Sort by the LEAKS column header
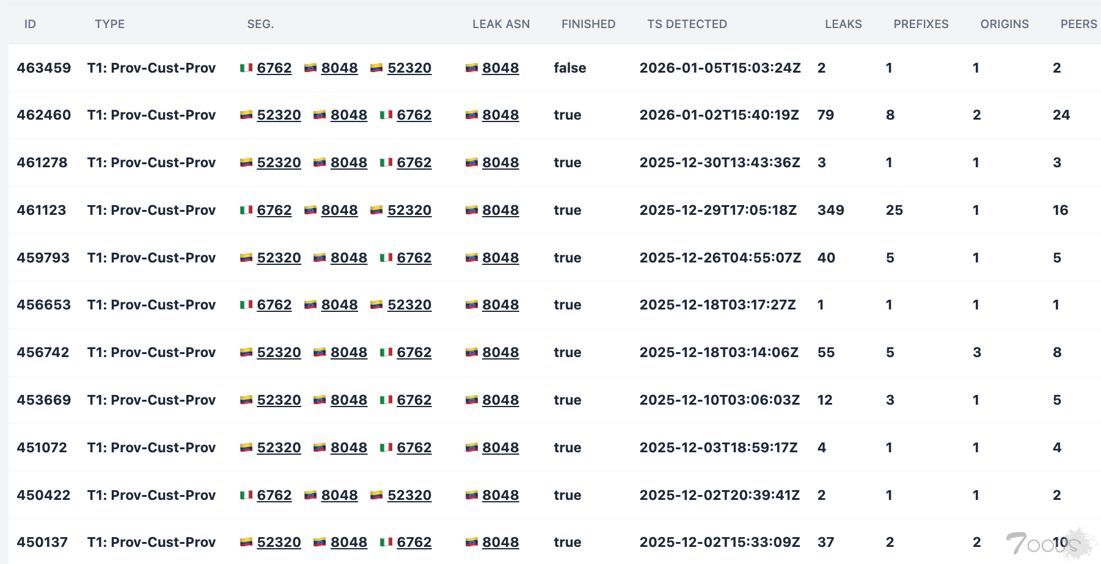1101x564 pixels. (x=843, y=24)
